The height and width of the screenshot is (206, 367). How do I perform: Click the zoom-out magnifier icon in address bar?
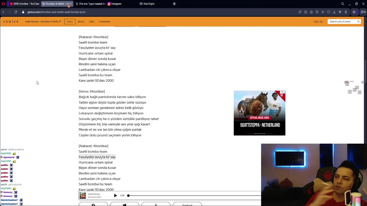coord(300,12)
